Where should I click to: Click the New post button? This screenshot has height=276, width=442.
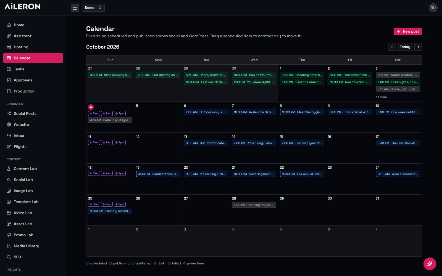click(x=407, y=31)
